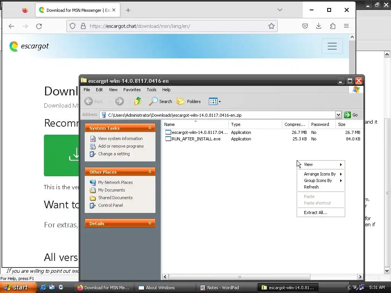The image size is (391, 293).
Task: Open List all tabs dropdown in Firefox
Action: pyautogui.click(x=280, y=10)
